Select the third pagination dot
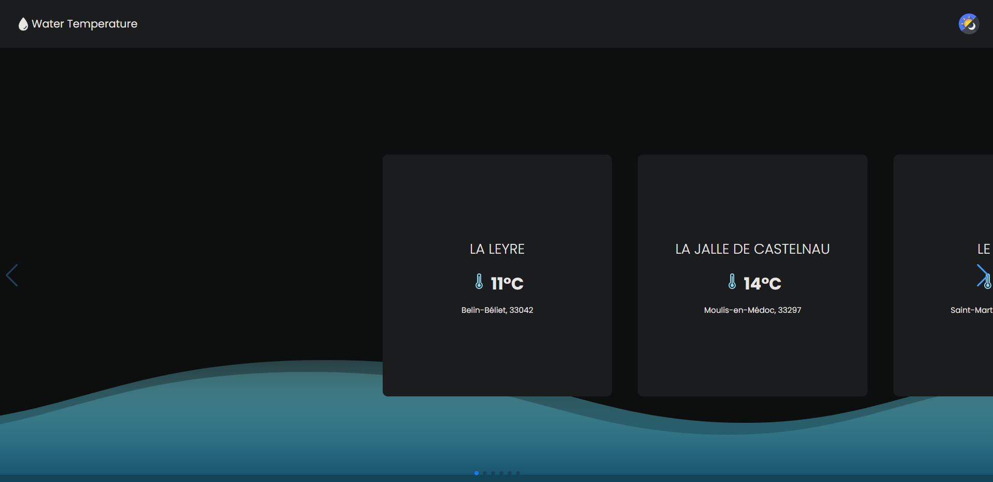This screenshot has height=482, width=993. click(493, 473)
